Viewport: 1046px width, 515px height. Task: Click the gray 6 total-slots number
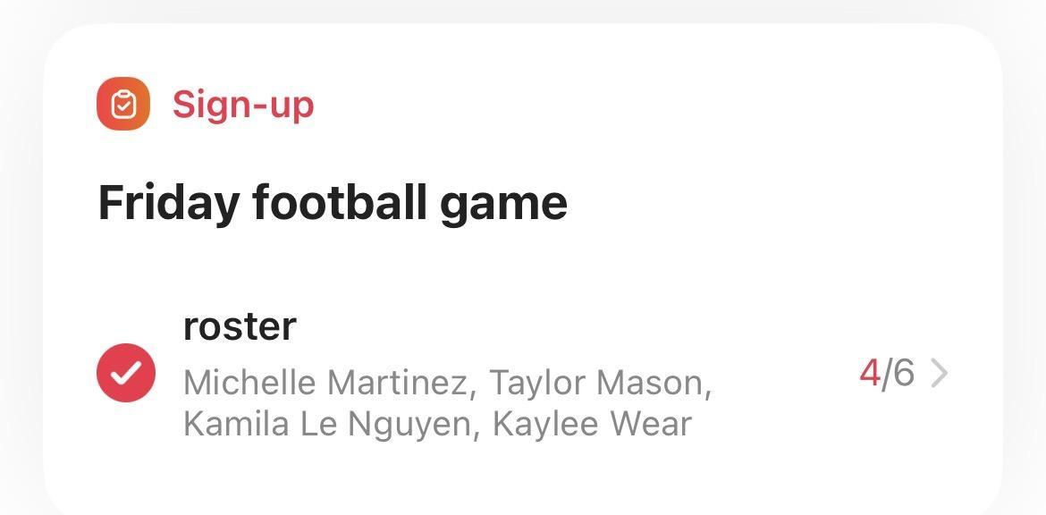pyautogui.click(x=903, y=373)
